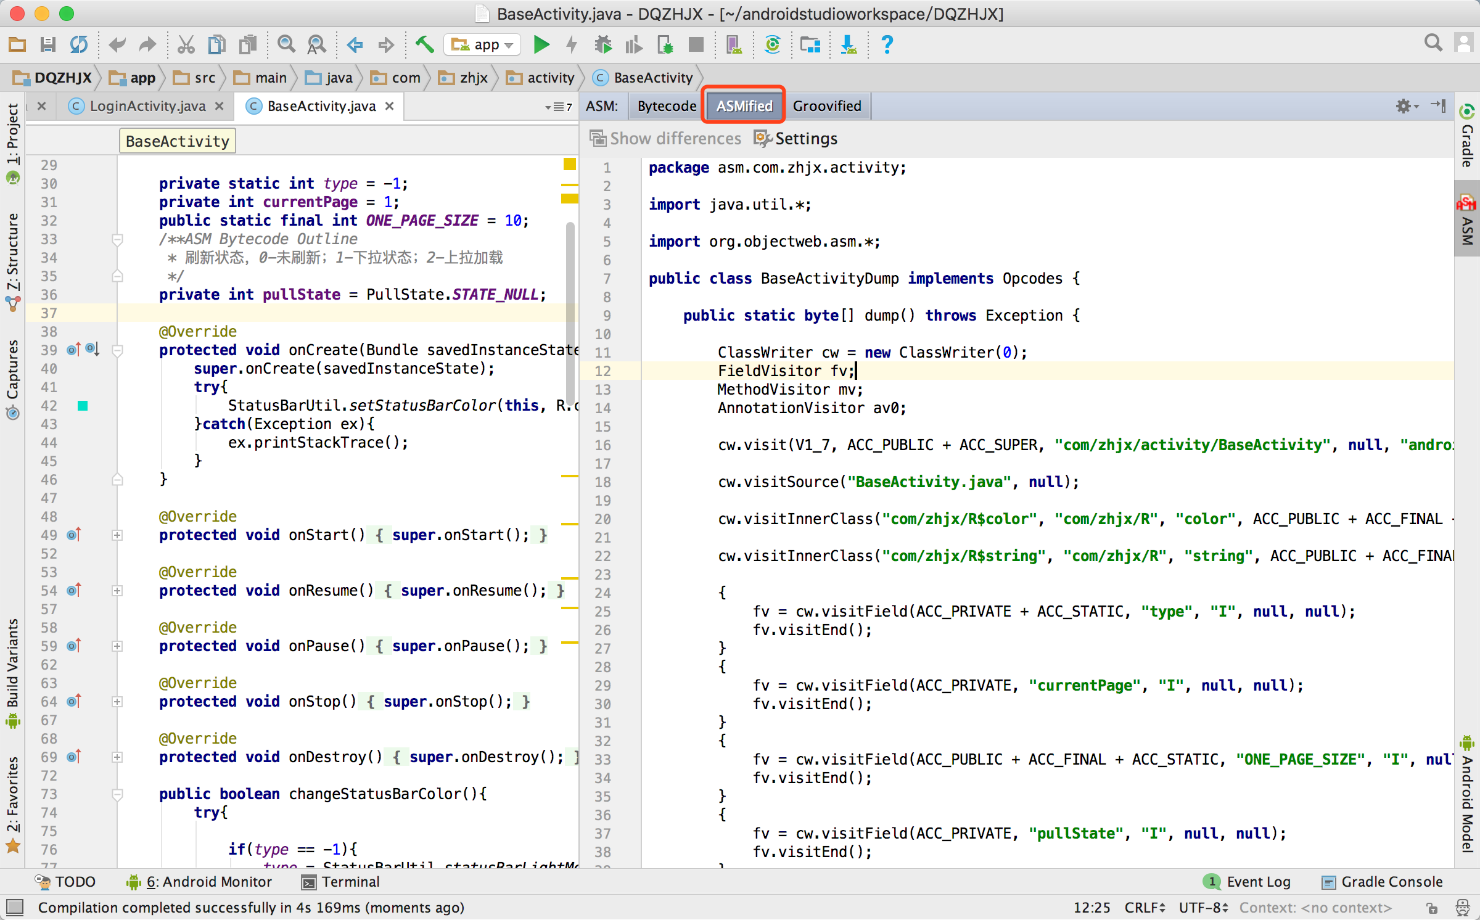Click the Open folder toolbar icon

(x=17, y=44)
